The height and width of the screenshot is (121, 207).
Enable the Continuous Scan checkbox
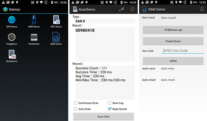pyautogui.click(x=76, y=103)
